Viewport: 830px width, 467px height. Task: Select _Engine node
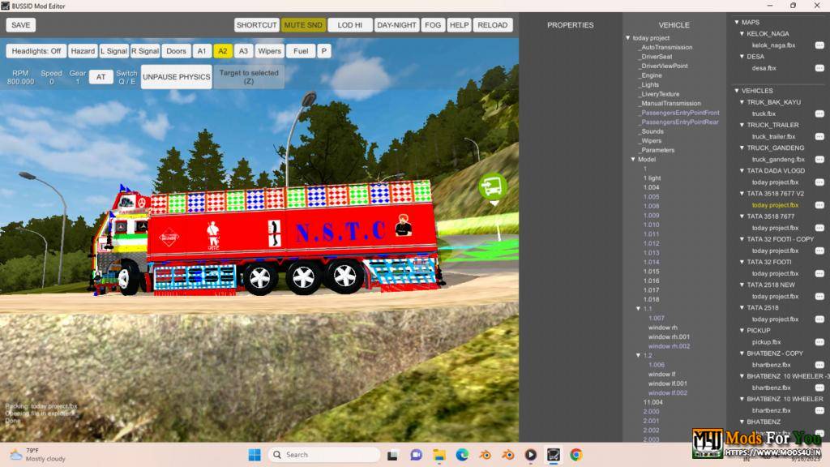click(651, 75)
